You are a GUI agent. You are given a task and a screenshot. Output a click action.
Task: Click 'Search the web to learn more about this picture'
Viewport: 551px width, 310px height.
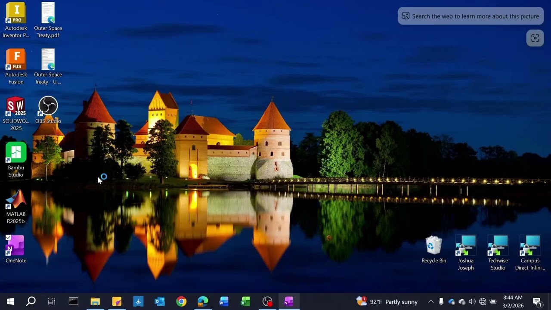click(x=471, y=16)
